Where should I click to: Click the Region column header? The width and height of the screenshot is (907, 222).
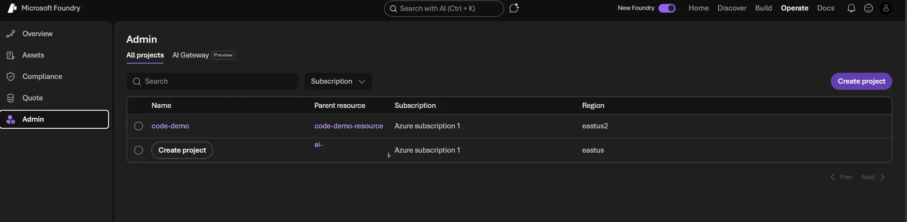pyautogui.click(x=593, y=106)
